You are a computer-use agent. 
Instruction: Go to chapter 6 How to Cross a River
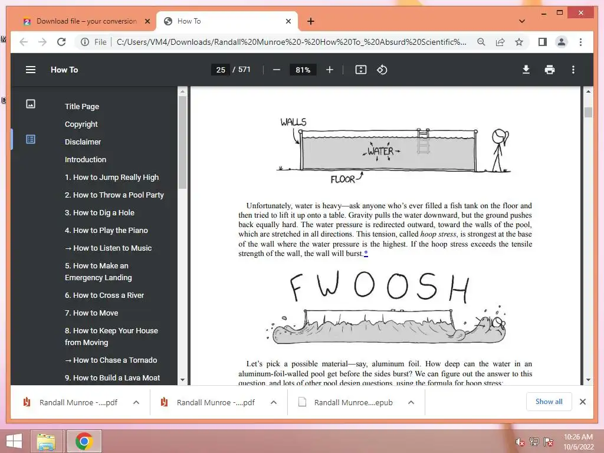(x=104, y=295)
